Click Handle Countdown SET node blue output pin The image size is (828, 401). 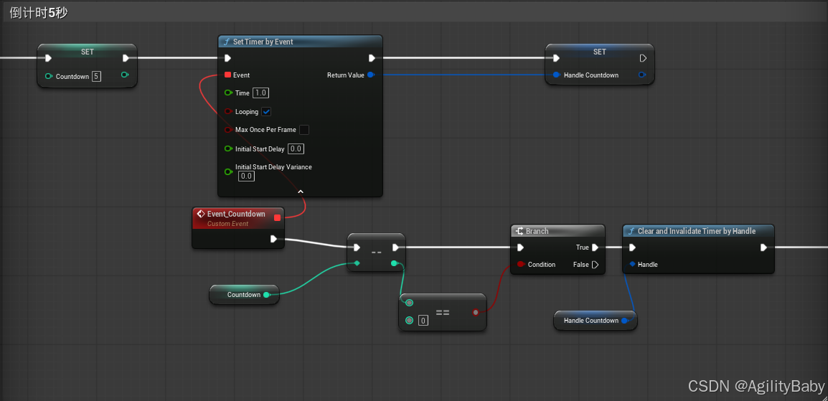[641, 75]
